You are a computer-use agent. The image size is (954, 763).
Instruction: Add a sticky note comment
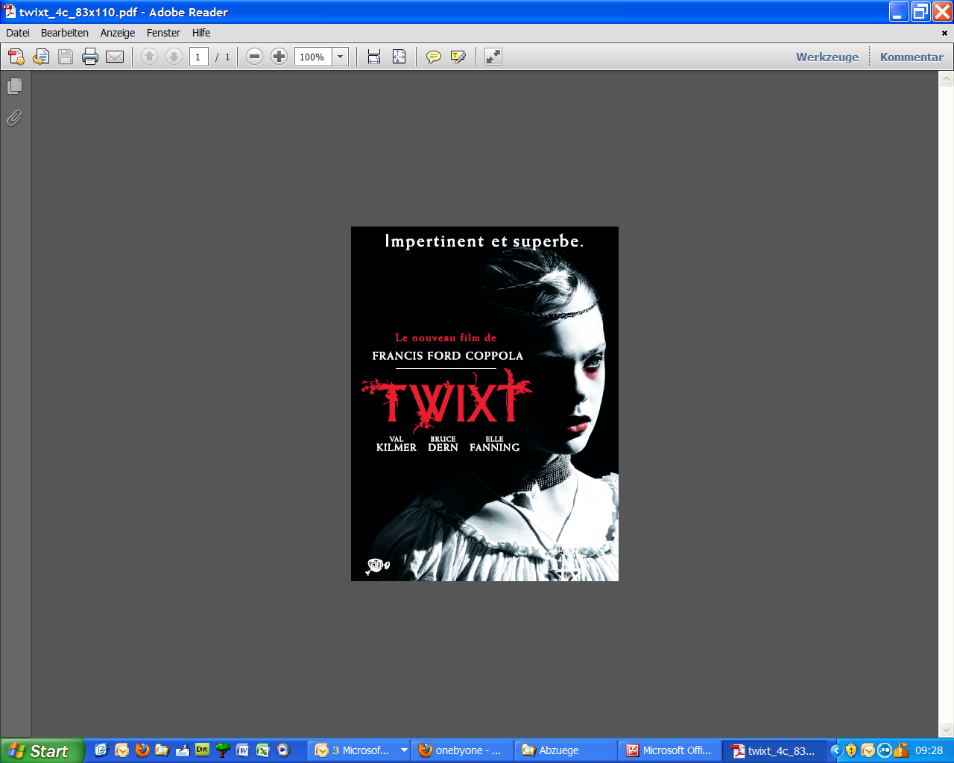[x=433, y=57]
